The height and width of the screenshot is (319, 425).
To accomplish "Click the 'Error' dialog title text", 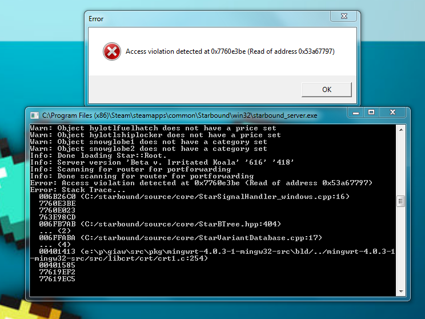I will click(96, 19).
